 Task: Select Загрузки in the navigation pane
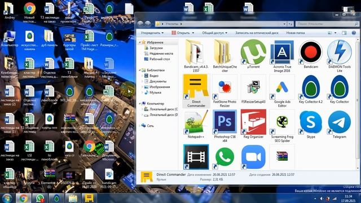point(153,48)
